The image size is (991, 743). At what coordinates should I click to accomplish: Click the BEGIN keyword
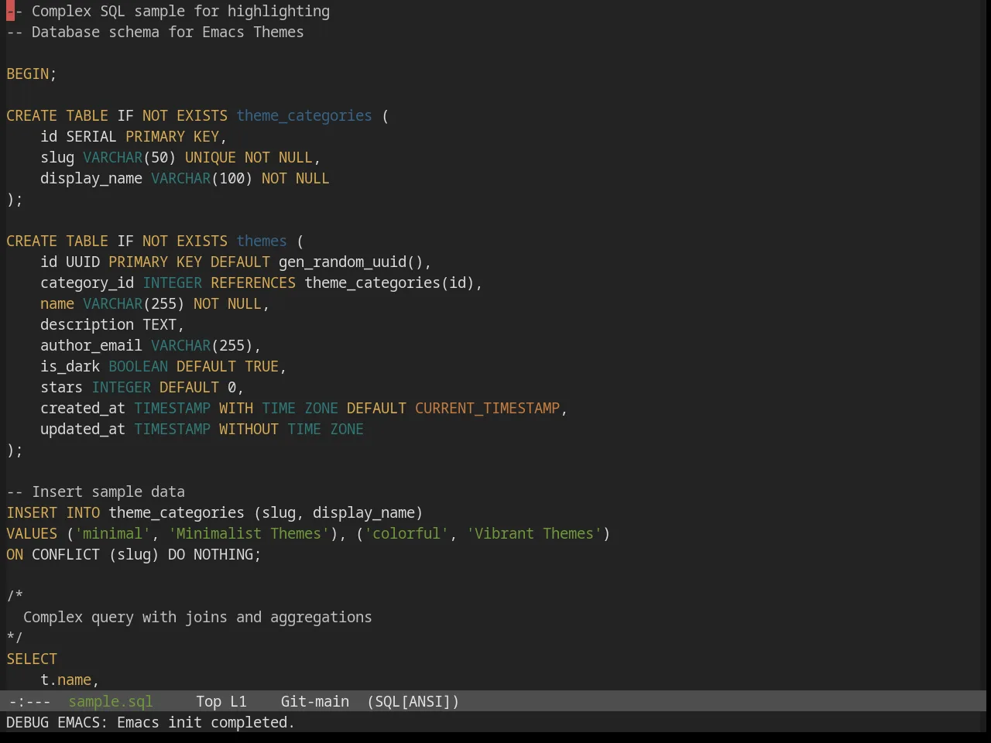(28, 74)
